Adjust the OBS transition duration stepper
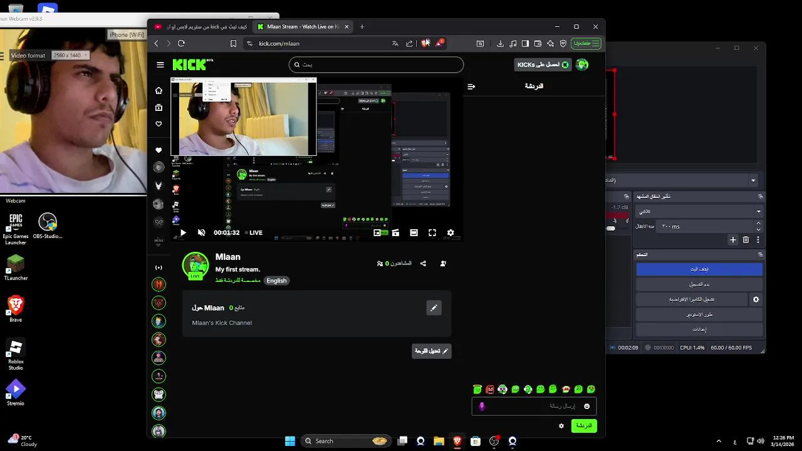Image resolution: width=802 pixels, height=451 pixels. 759,226
